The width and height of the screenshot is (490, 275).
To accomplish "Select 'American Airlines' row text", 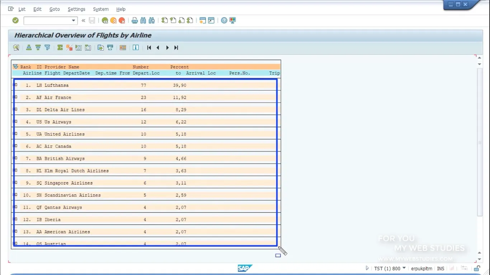I will pos(67,232).
